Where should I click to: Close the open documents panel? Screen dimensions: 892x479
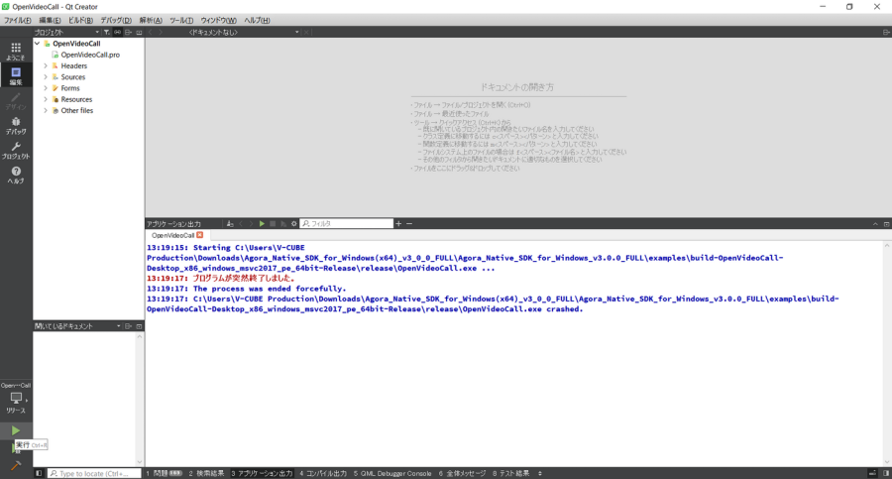tap(139, 326)
